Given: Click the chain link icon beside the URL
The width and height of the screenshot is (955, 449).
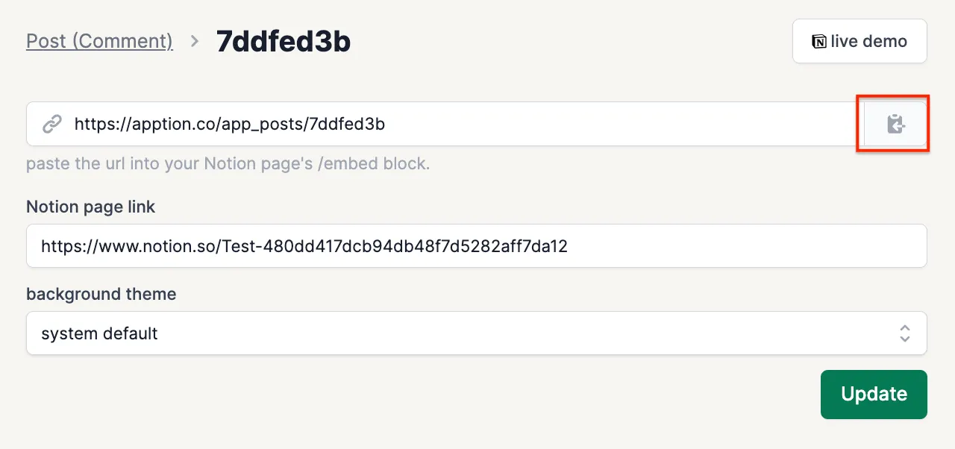Looking at the screenshot, I should (x=51, y=124).
